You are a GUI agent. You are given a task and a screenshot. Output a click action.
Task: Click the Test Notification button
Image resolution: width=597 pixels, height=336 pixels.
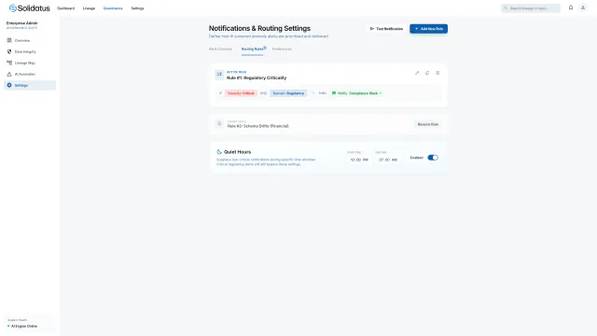click(x=386, y=29)
